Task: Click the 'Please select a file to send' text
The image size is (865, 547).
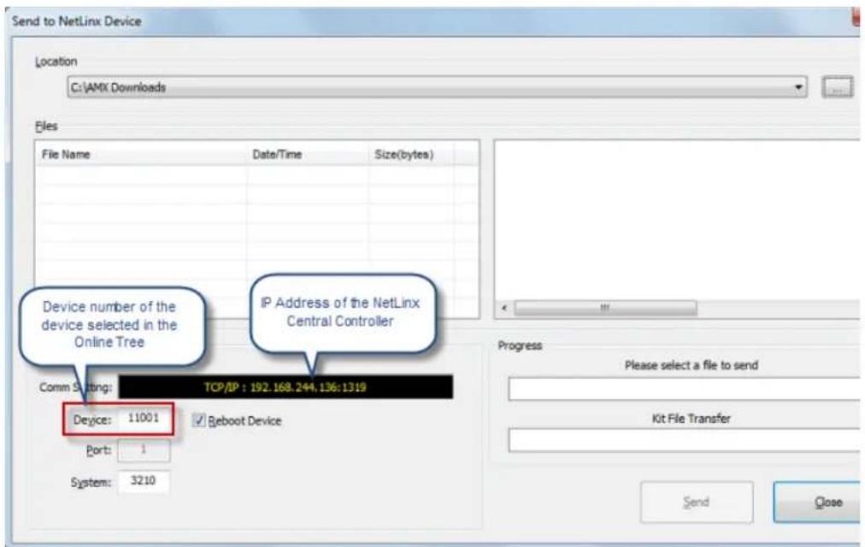Action: (x=691, y=365)
